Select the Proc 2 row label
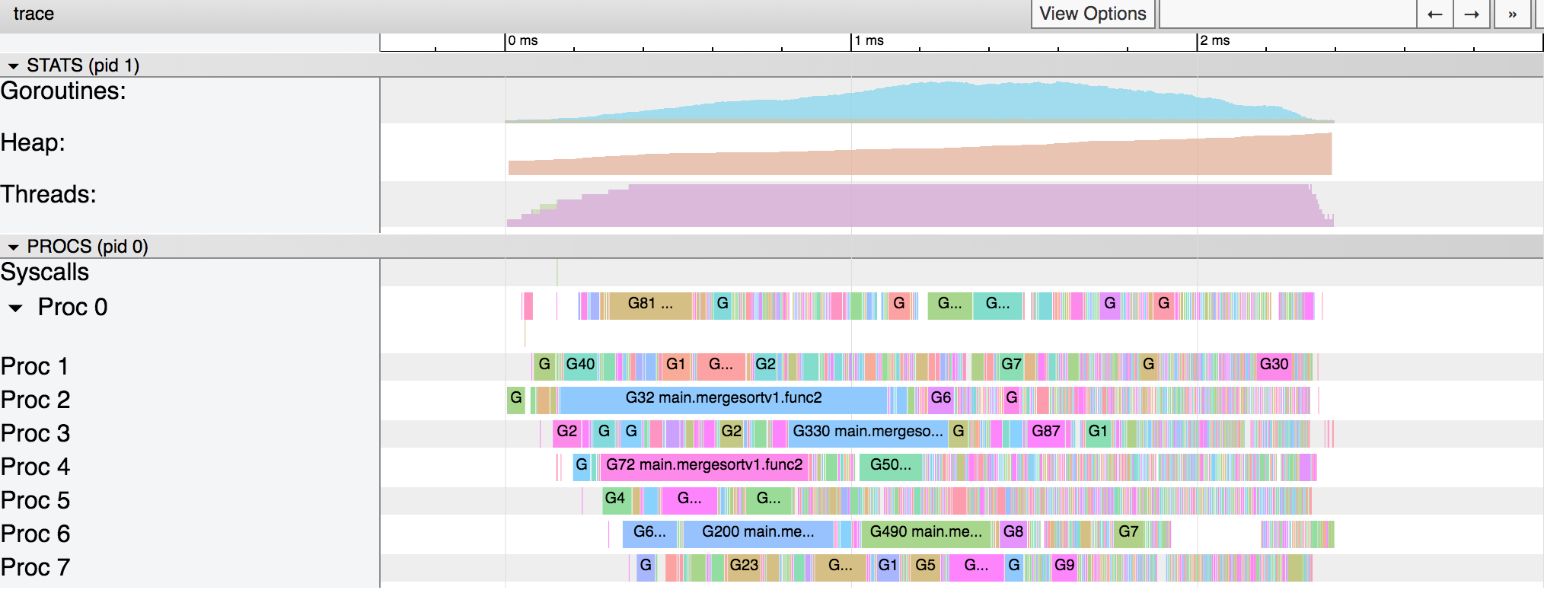Screen dimensions: 1544x606 point(35,400)
